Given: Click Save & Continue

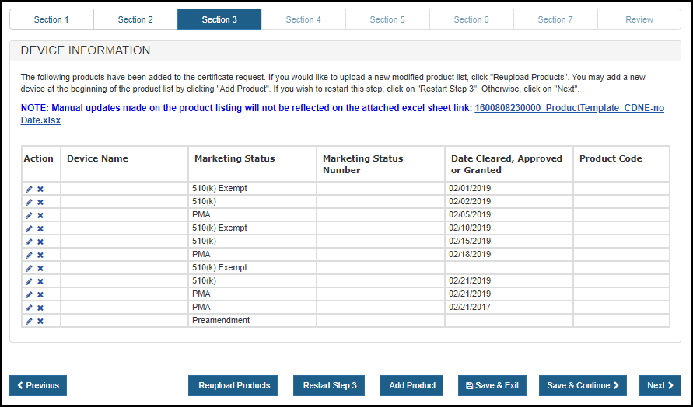Looking at the screenshot, I should pyautogui.click(x=583, y=385).
